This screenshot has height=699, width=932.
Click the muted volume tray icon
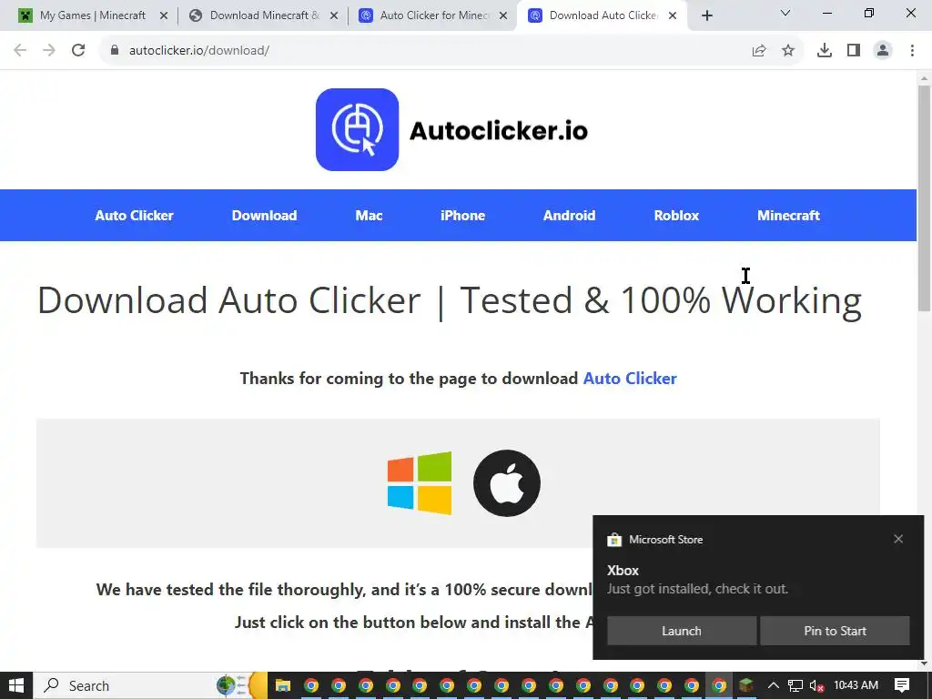click(x=817, y=686)
